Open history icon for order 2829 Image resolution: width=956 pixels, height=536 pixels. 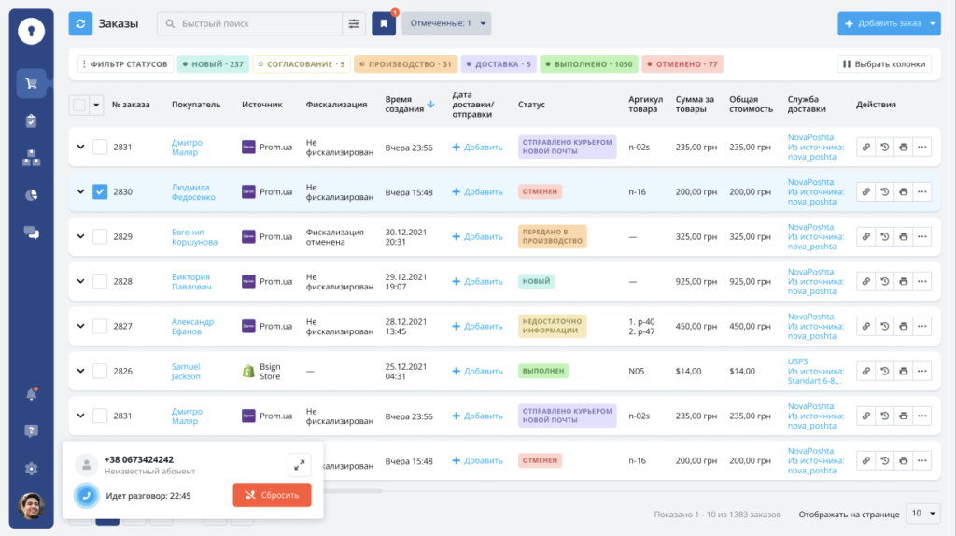[x=885, y=236]
